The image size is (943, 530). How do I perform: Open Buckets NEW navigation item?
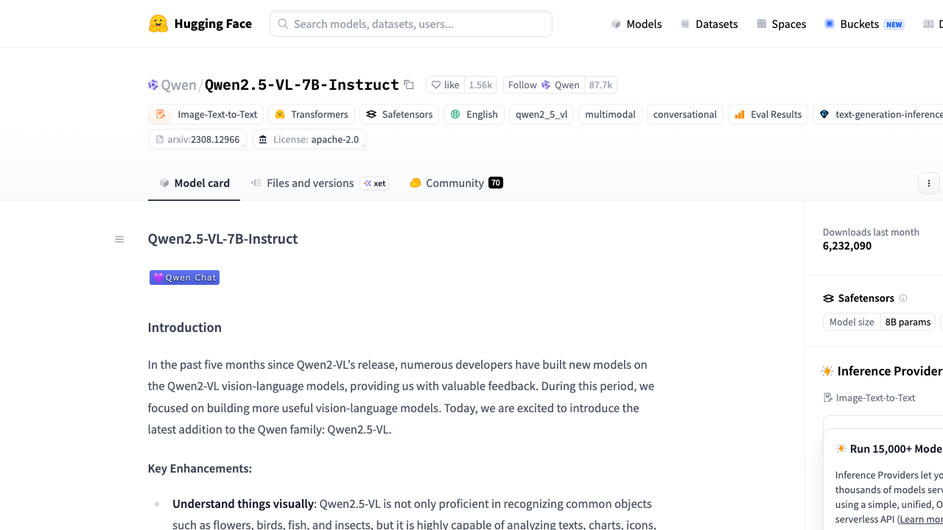[864, 24]
